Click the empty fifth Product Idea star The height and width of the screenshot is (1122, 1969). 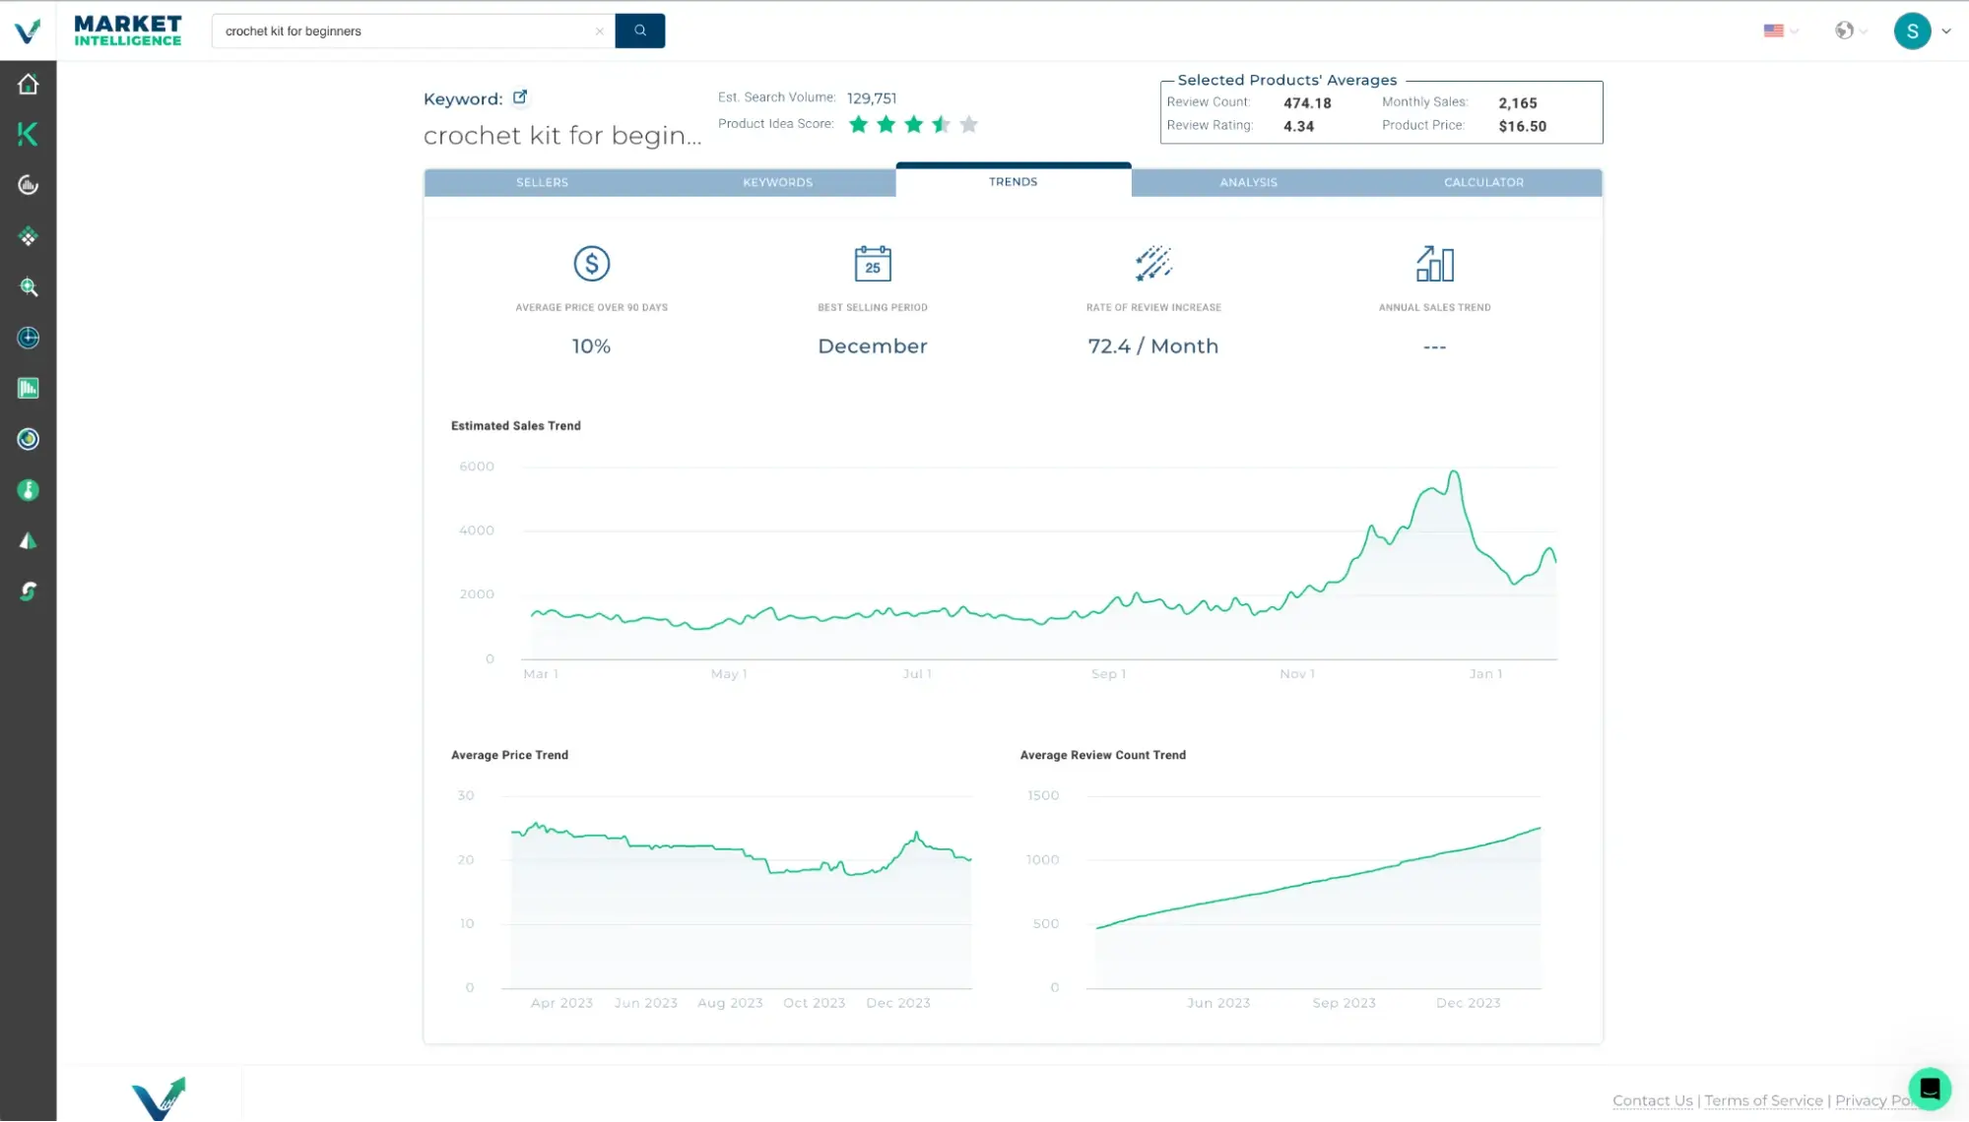[x=969, y=124]
